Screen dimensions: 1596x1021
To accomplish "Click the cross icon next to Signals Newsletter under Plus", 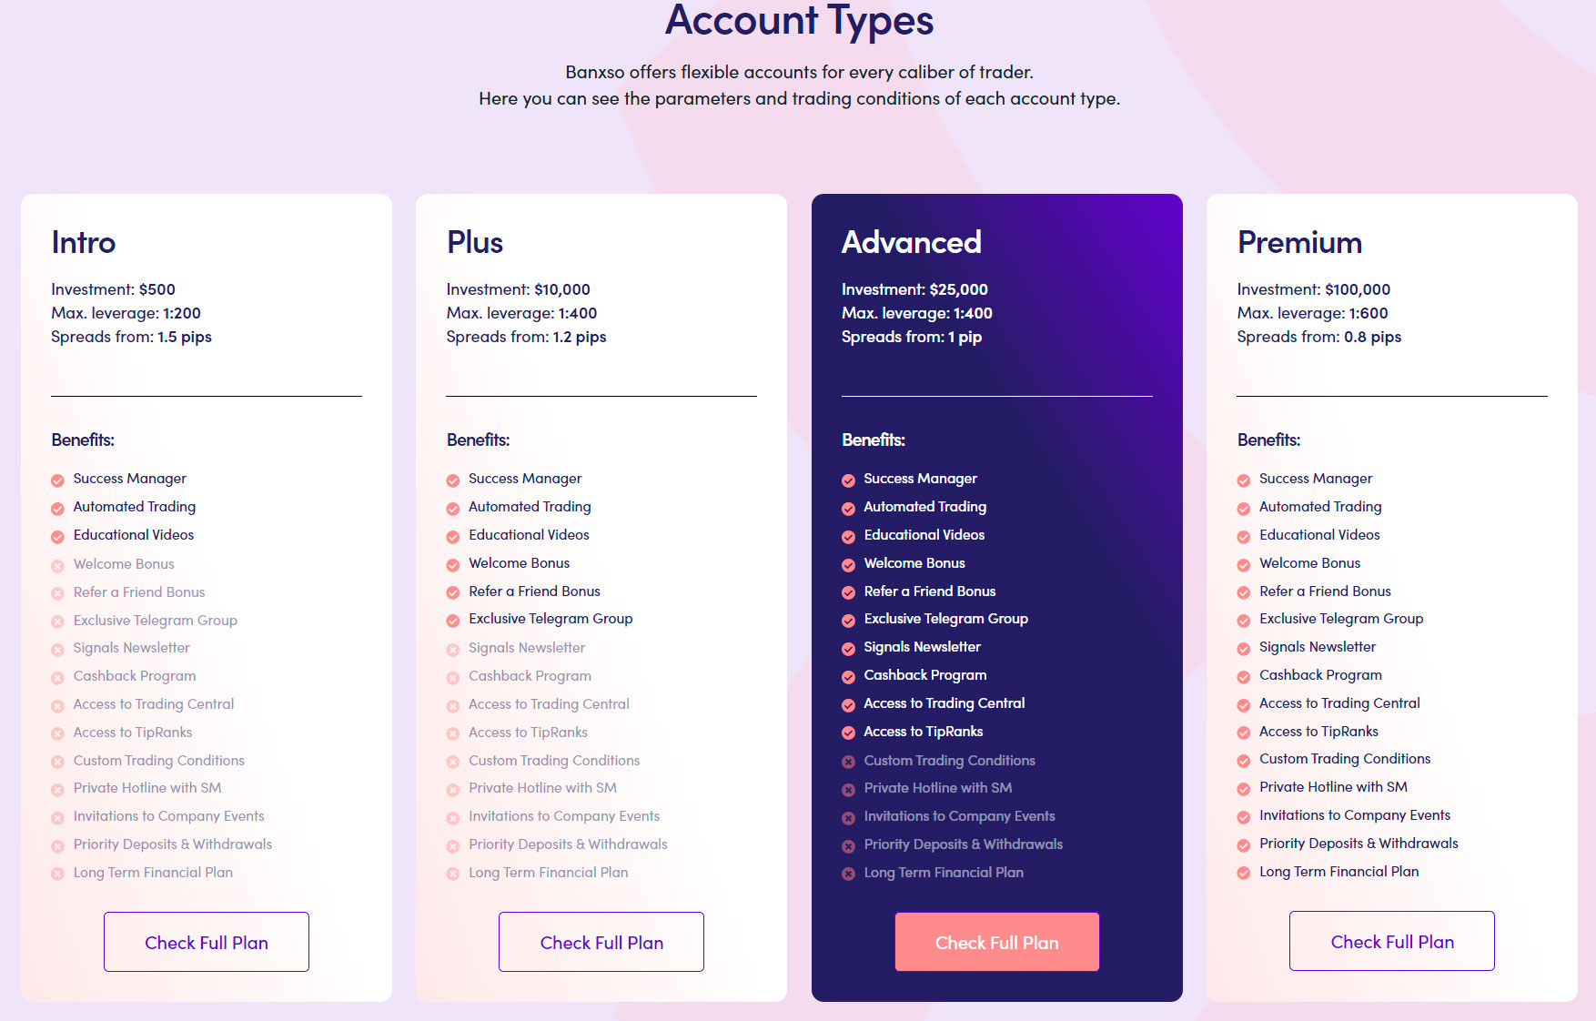I will 452,648.
